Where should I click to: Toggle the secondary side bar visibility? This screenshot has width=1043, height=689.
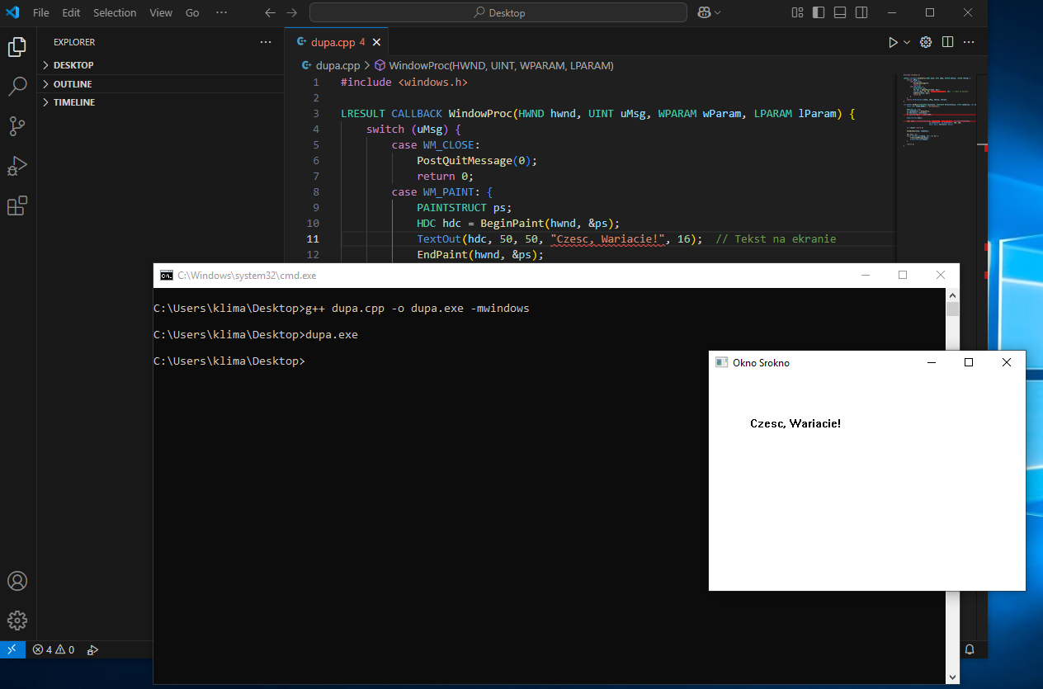pyautogui.click(x=861, y=12)
